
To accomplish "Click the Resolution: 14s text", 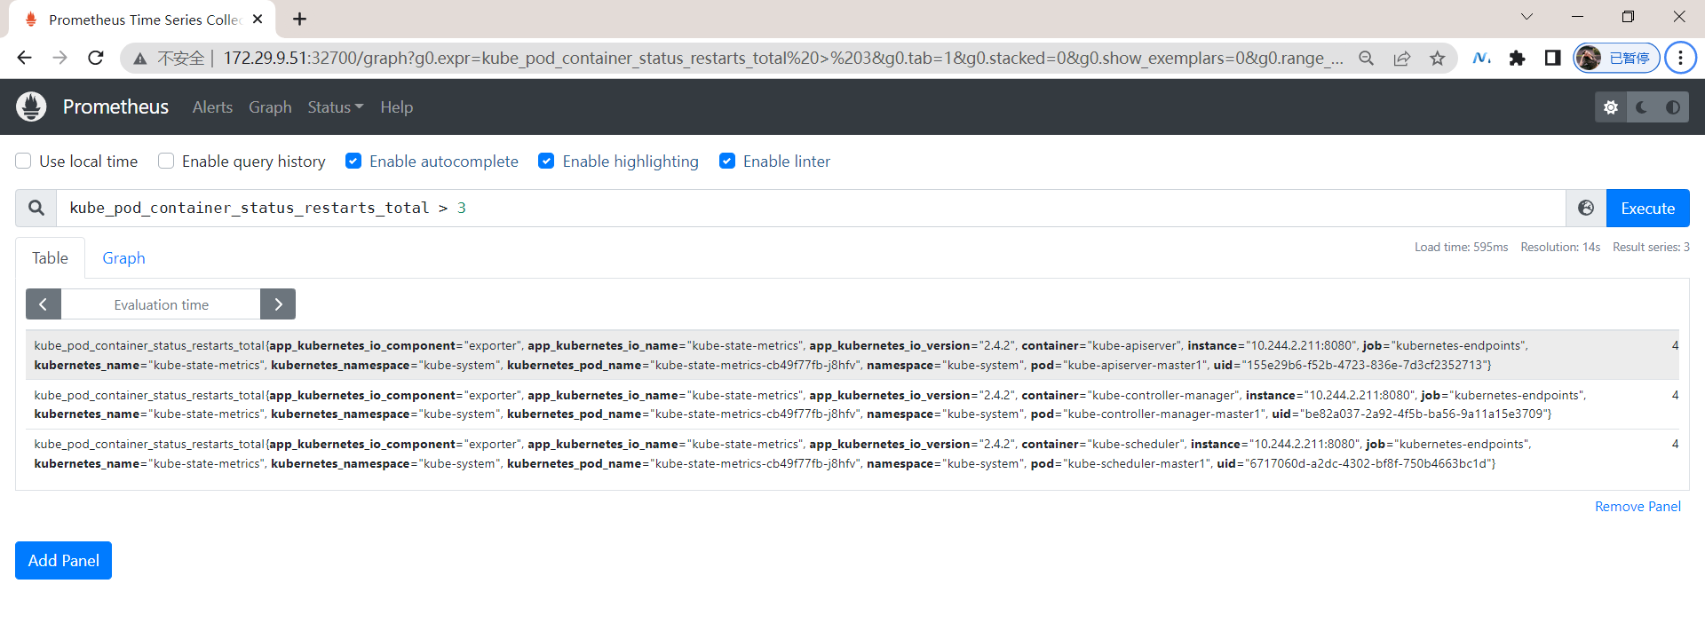I will (1560, 247).
